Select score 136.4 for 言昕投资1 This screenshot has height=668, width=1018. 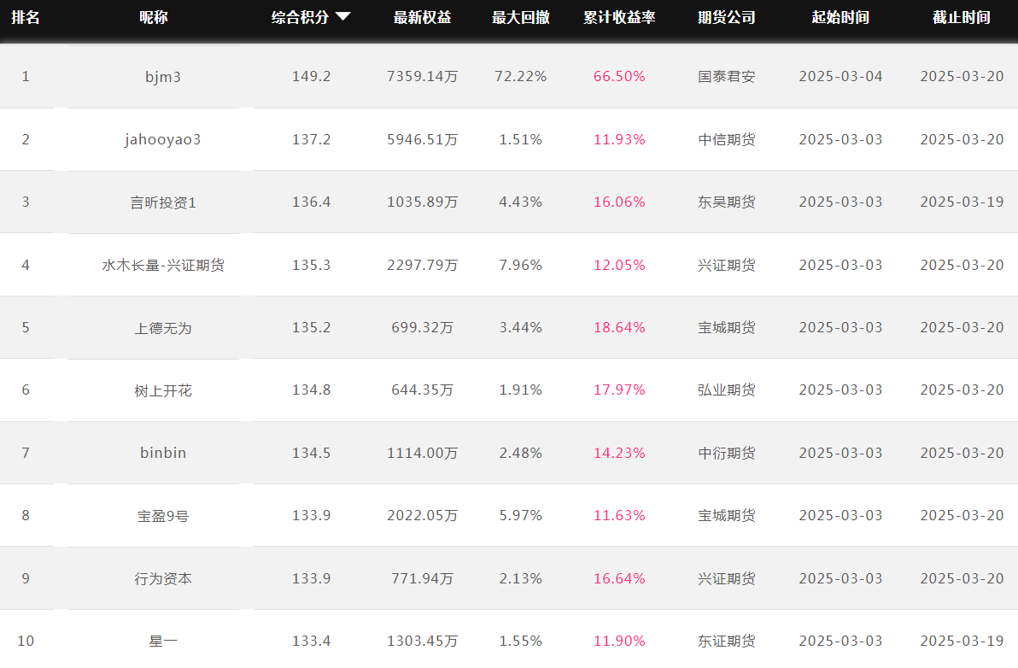click(x=311, y=202)
